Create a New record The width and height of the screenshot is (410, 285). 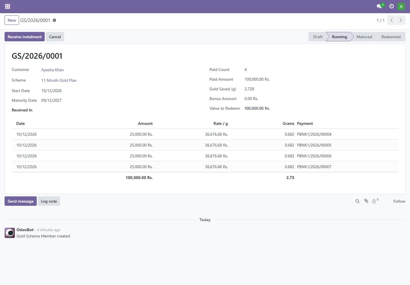[12, 20]
